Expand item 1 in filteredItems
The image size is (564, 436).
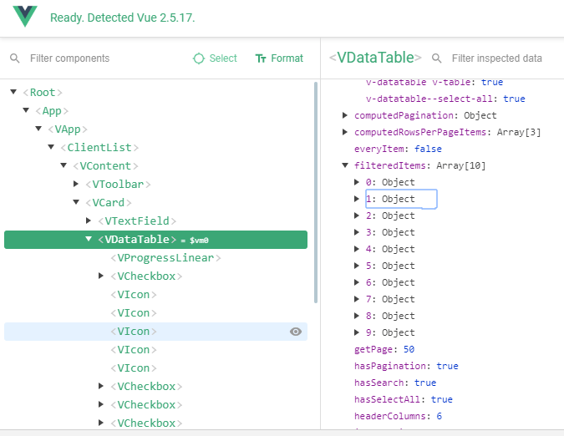coord(358,199)
